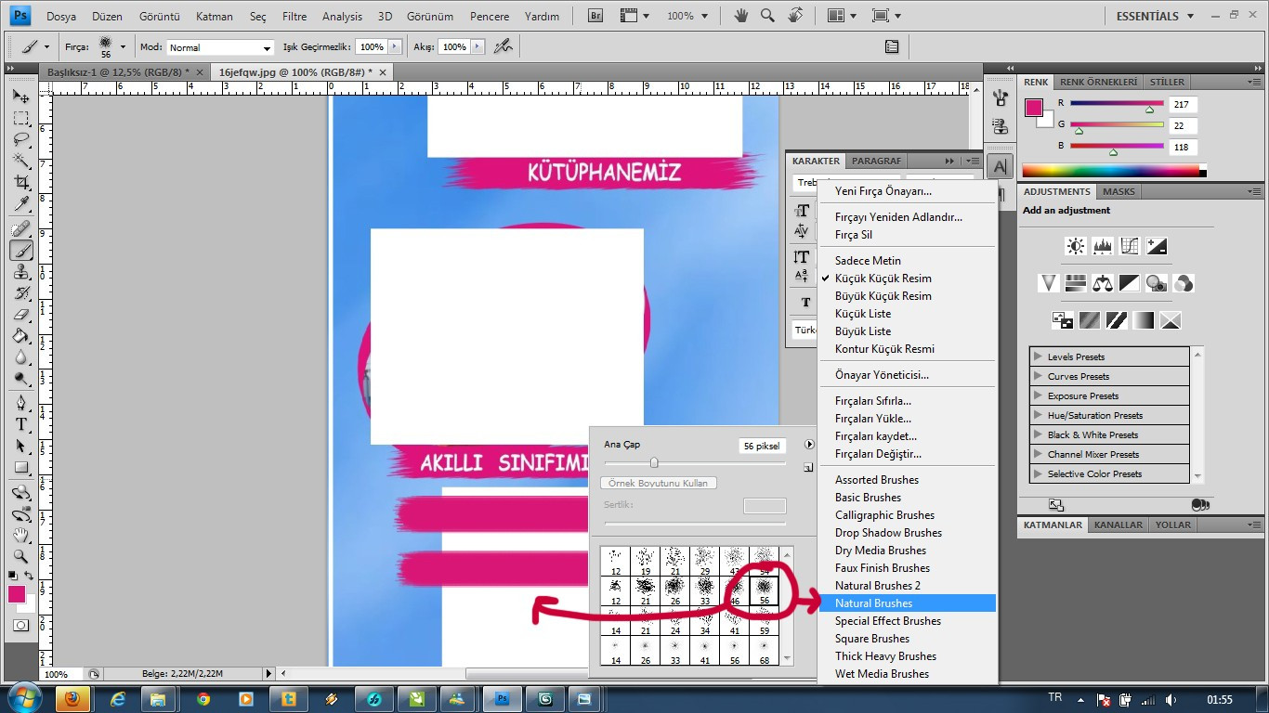
Task: Select the Eraser tool
Action: (21, 315)
